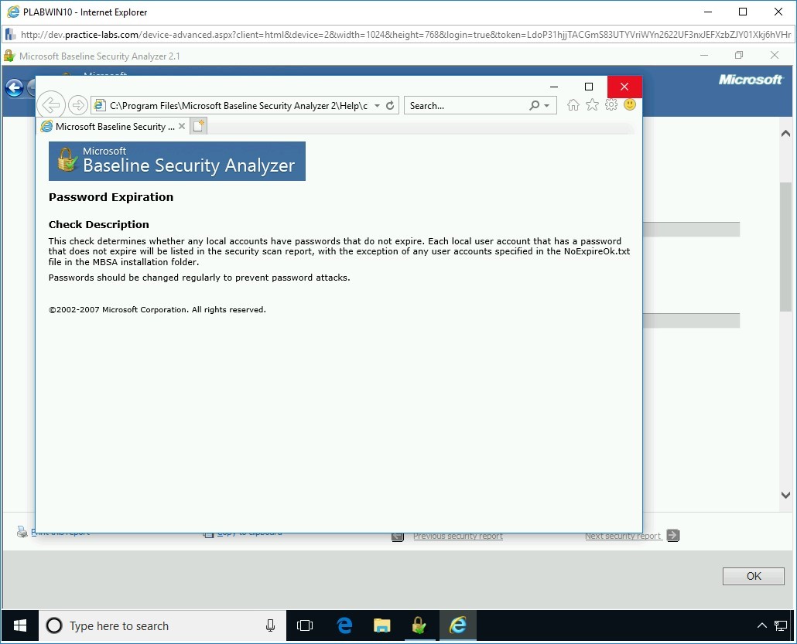
Task: Open Task View on taskbar
Action: (x=304, y=625)
